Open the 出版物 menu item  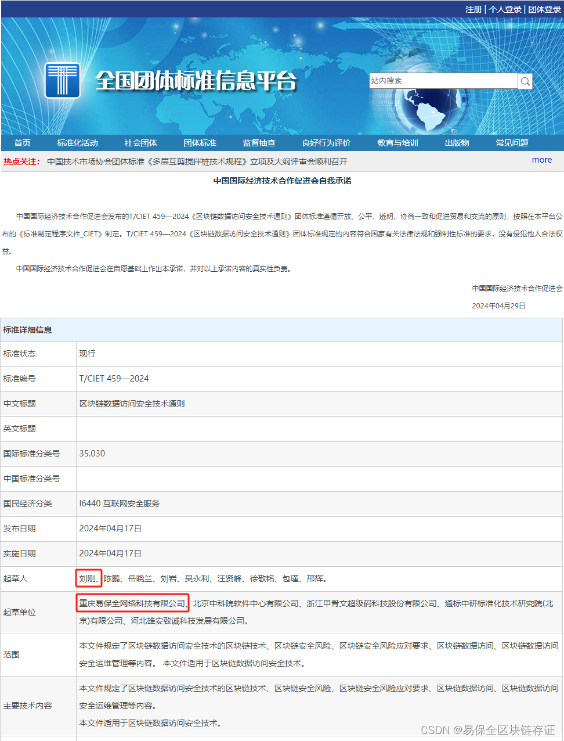pos(457,143)
